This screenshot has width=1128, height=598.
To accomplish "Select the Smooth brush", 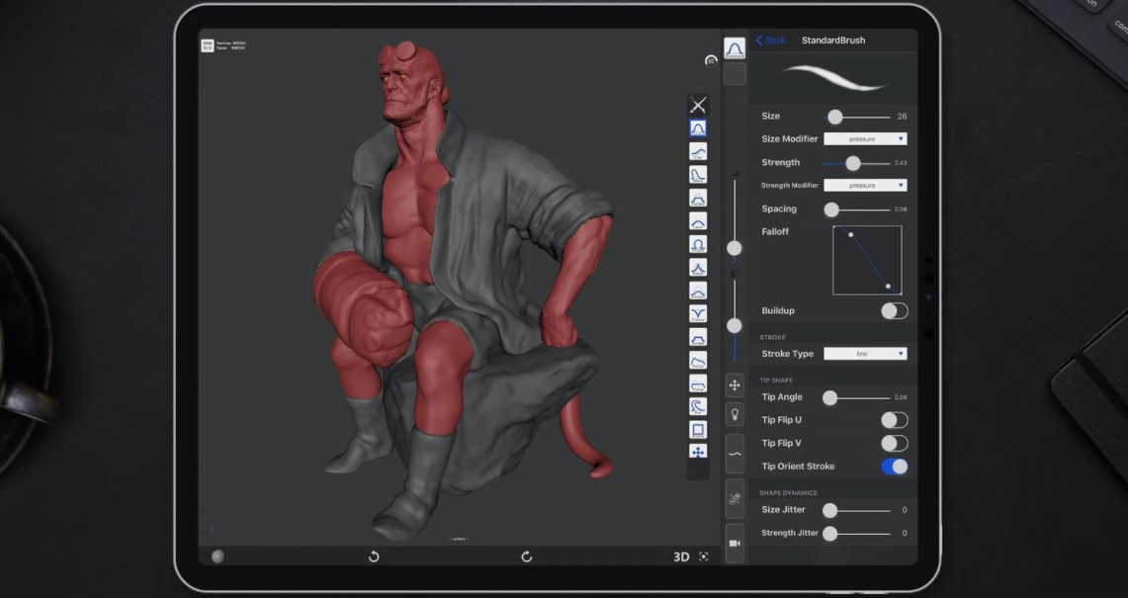I will 698,291.
